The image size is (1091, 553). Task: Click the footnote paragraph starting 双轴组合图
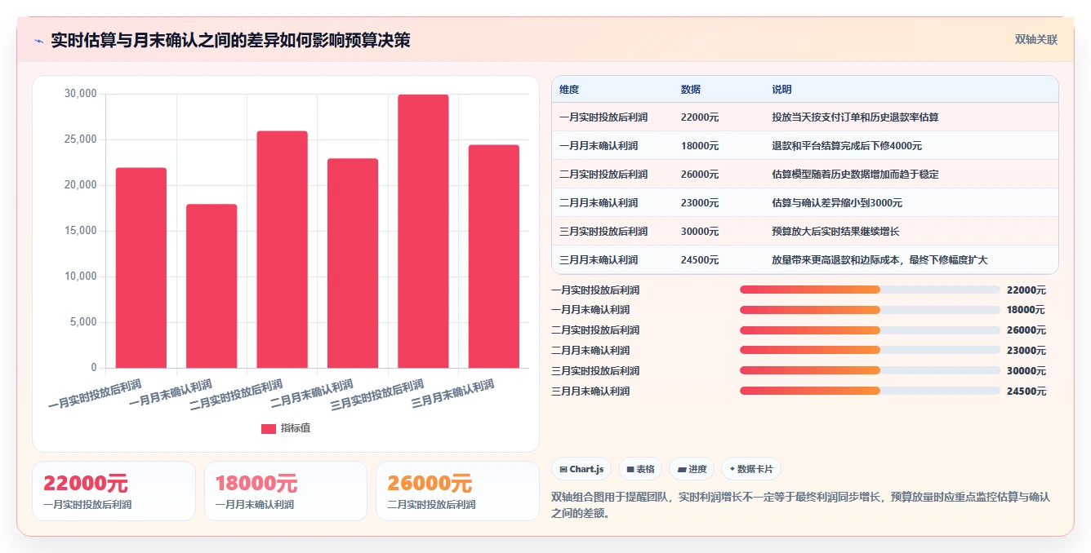click(800, 505)
